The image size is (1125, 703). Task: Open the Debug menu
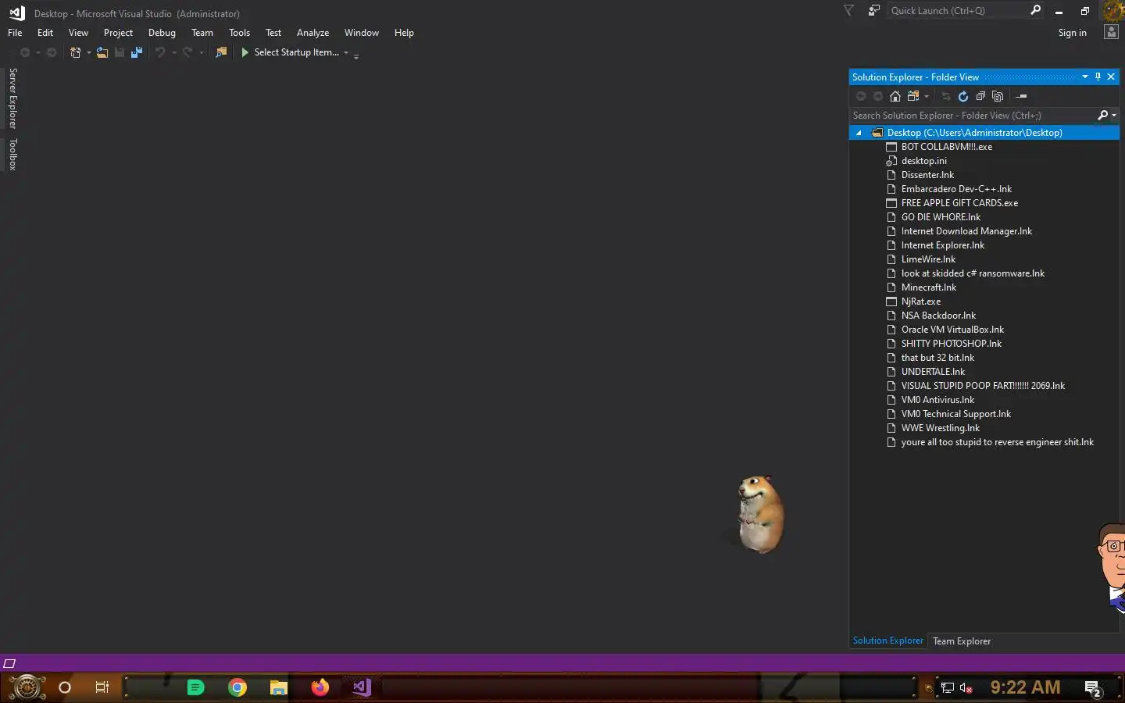[x=162, y=33]
